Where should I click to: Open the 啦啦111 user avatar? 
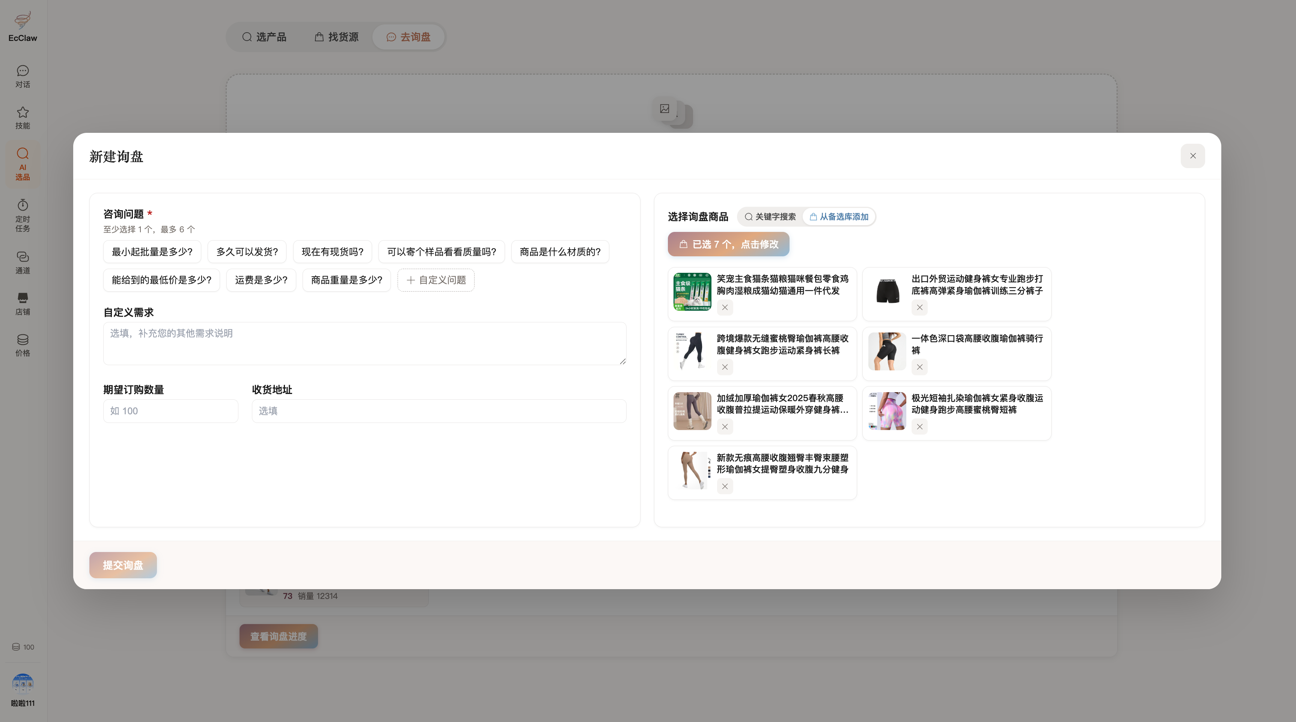click(22, 684)
